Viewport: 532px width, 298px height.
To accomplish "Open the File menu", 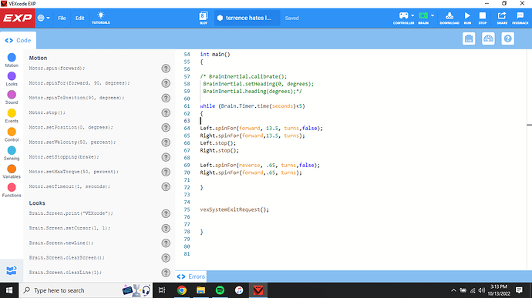I will pyautogui.click(x=62, y=18).
